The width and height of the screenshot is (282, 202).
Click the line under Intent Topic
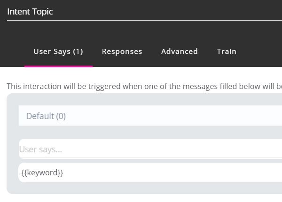click(141, 21)
